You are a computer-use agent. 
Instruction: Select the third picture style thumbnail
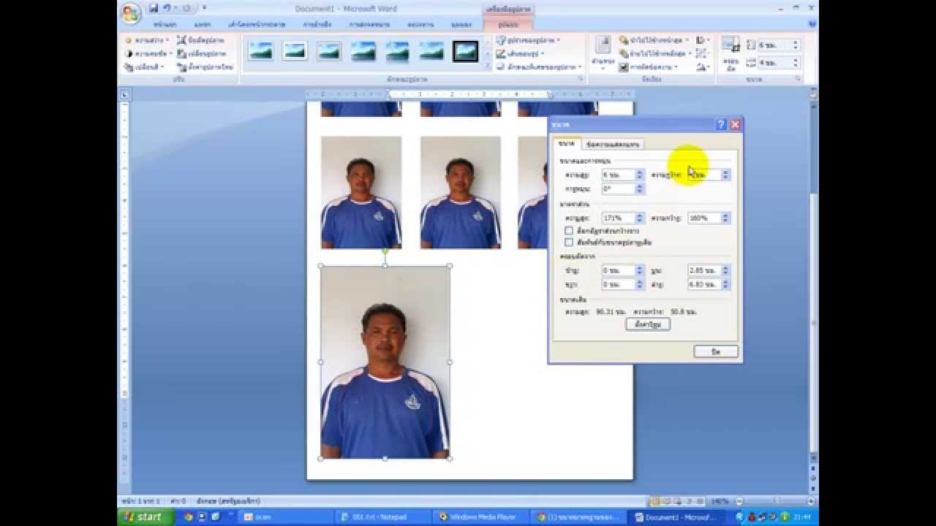point(329,51)
